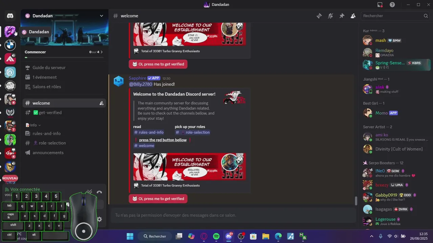Click Remdayo member name
This screenshot has width=433, height=243.
click(x=384, y=51)
